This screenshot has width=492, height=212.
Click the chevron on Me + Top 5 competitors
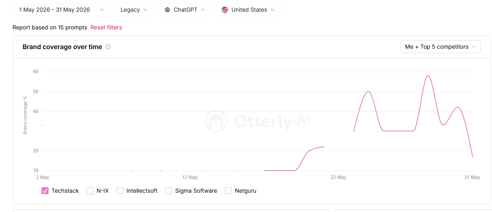tap(474, 47)
